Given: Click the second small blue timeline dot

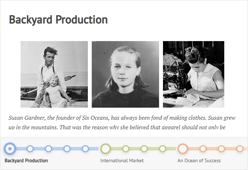Looking at the screenshot, I should 49,149.
